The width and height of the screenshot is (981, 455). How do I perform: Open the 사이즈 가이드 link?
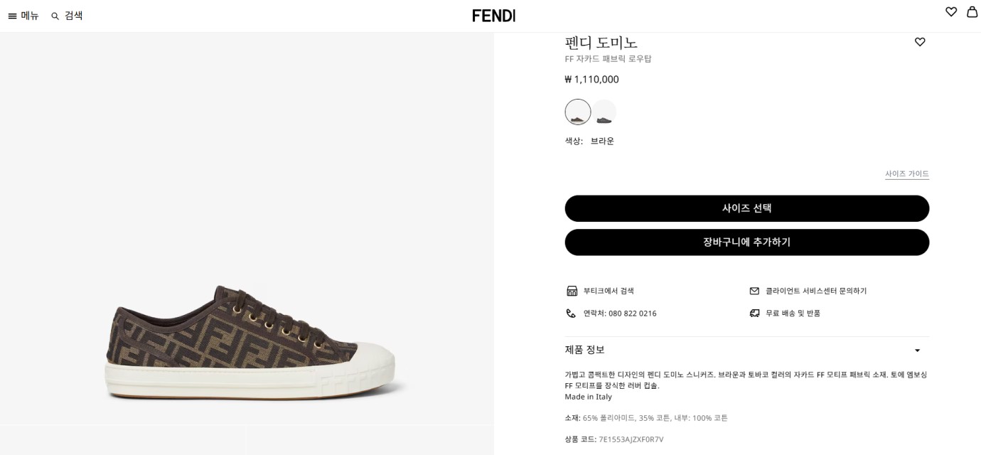pos(906,173)
